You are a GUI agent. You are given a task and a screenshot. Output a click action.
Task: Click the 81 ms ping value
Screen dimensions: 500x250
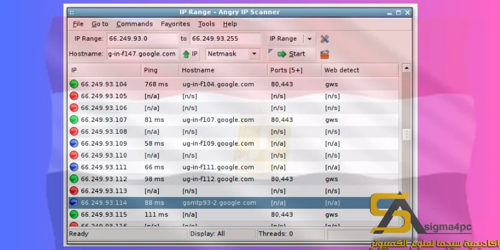coord(154,120)
